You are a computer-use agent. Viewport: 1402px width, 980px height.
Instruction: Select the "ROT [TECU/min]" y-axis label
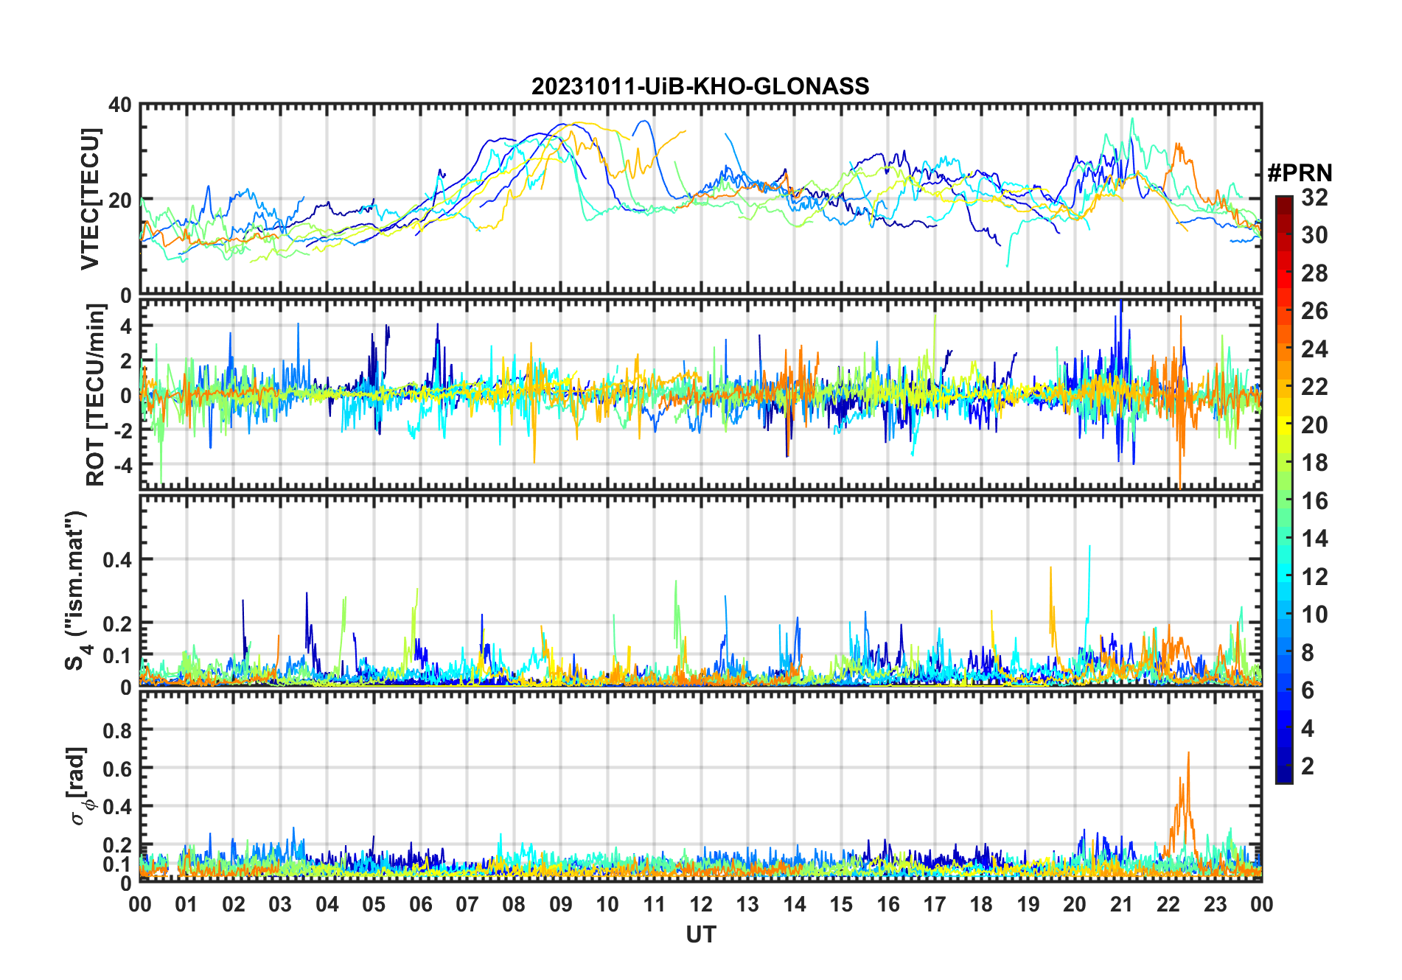click(x=96, y=395)
